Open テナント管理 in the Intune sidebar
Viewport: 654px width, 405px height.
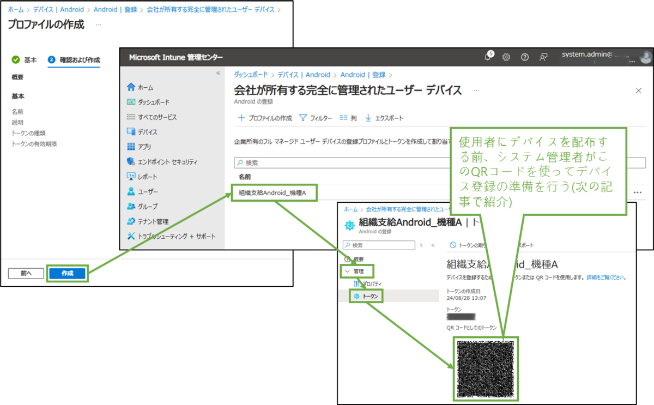click(x=147, y=221)
